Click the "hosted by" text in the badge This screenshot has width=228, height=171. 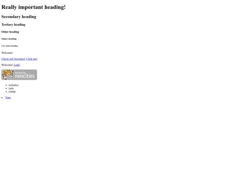click(x=21, y=73)
